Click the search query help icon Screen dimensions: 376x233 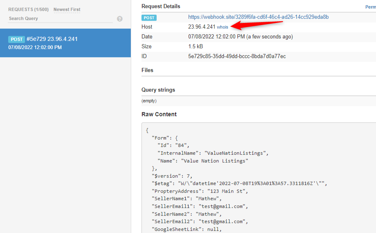[120, 19]
